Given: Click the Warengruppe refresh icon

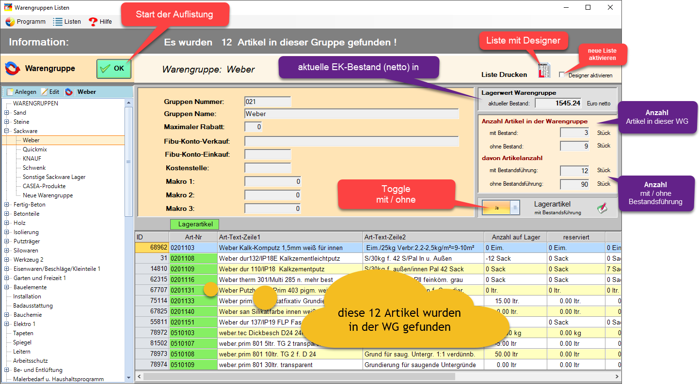Looking at the screenshot, I should pyautogui.click(x=13, y=69).
